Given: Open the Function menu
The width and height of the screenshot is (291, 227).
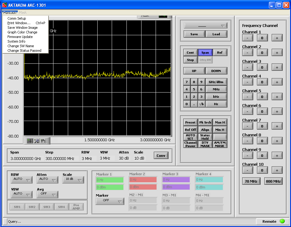Looking at the screenshot, I should click(10, 12).
